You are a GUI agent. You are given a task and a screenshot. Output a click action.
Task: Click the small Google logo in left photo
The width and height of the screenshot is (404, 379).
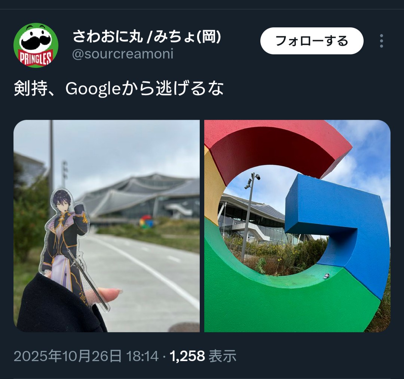tap(146, 222)
